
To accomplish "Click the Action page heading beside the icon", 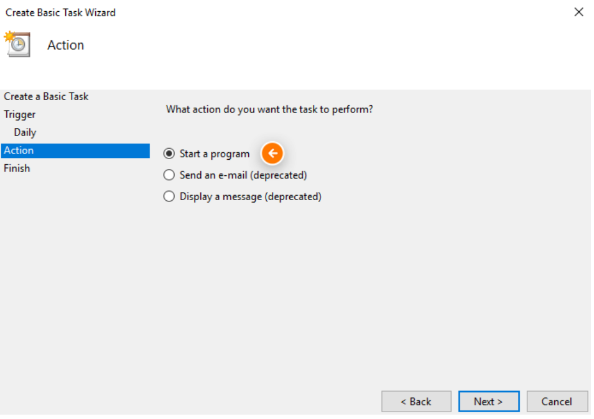I will pyautogui.click(x=65, y=45).
